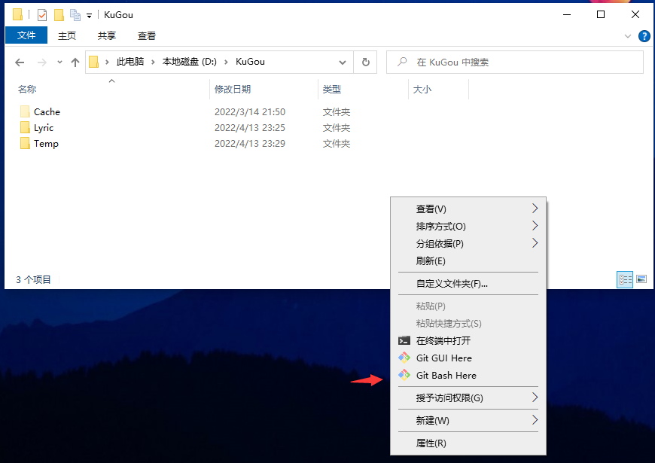
Task: Select the Cache folder
Action: click(47, 112)
